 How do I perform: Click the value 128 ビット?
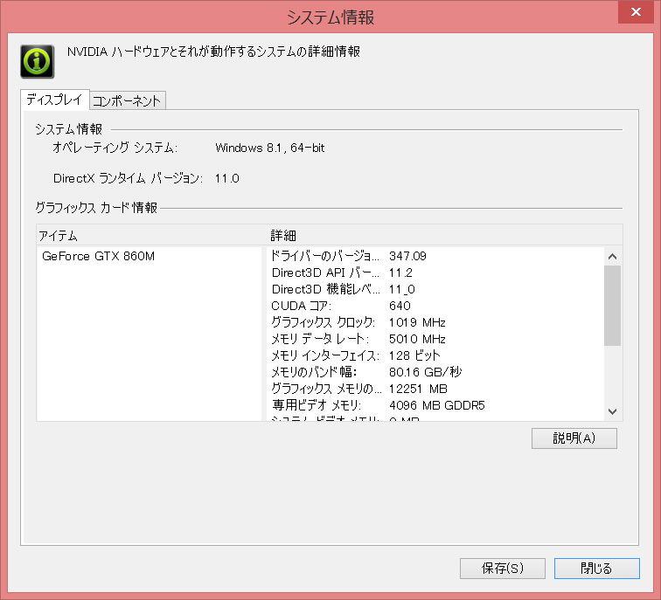pos(414,355)
